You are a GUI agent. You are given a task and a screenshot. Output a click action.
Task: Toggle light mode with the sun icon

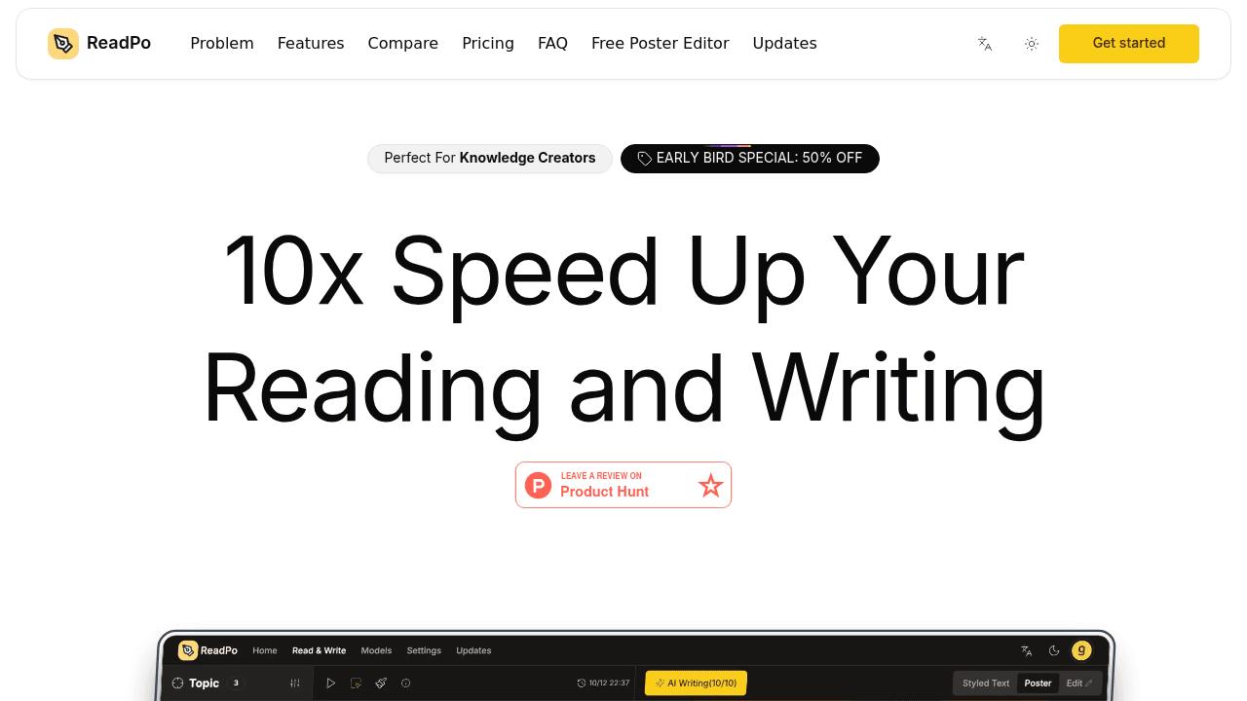coord(1031,43)
